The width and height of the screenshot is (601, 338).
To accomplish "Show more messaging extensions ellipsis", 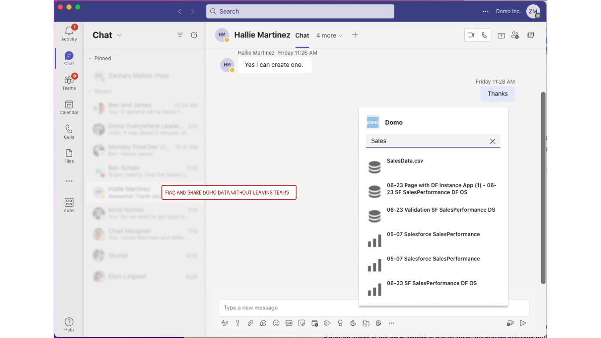I will click(392, 323).
